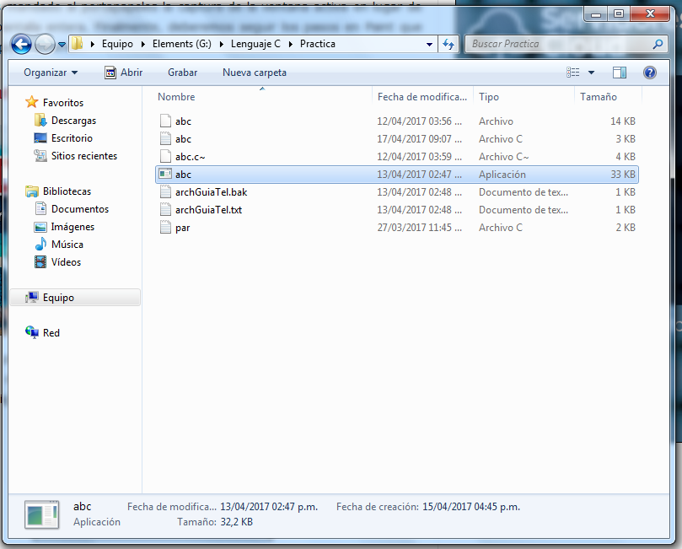682x549 pixels.
Task: Change the view with the view icon
Action: coord(572,73)
